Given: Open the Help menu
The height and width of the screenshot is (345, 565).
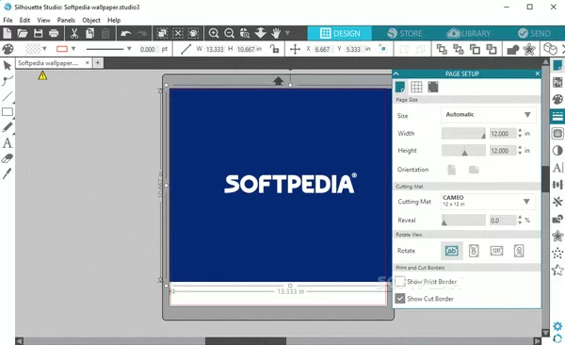Looking at the screenshot, I should (114, 20).
